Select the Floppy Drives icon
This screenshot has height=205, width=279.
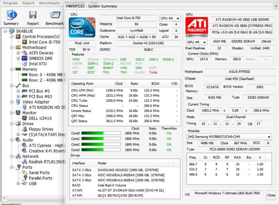pyautogui.click(x=25, y=129)
